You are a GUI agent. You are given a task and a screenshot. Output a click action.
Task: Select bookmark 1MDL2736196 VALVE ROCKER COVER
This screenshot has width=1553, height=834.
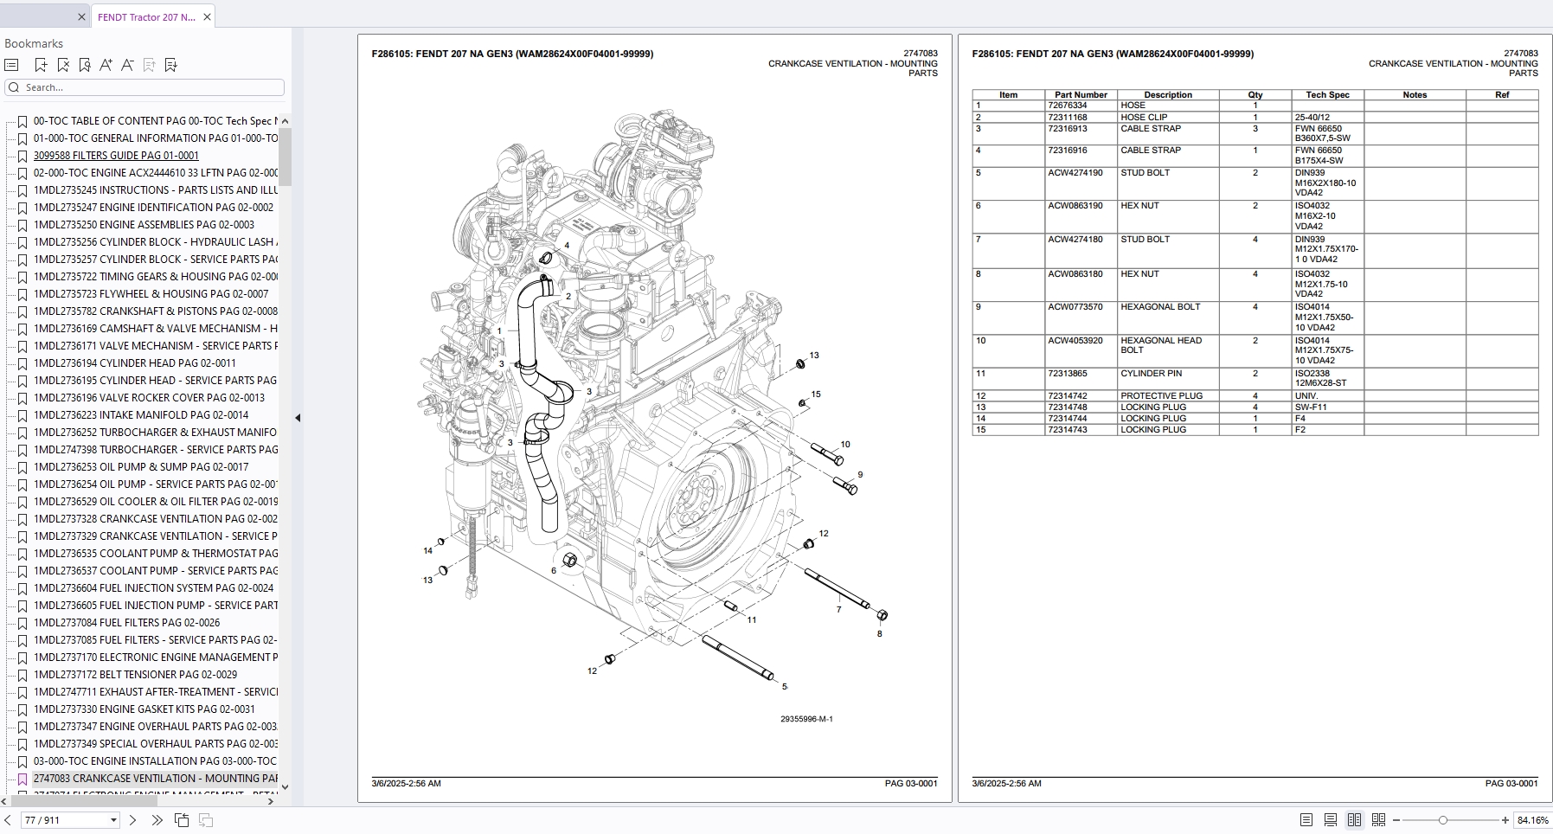pyautogui.click(x=147, y=398)
